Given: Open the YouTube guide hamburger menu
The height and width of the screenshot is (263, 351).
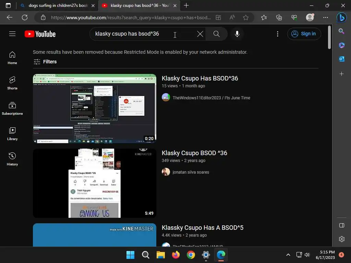Looking at the screenshot, I should click(x=12, y=34).
